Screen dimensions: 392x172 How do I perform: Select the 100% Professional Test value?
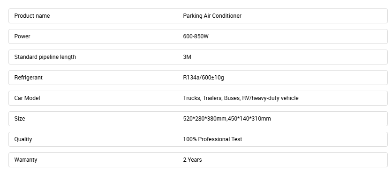tap(212, 139)
